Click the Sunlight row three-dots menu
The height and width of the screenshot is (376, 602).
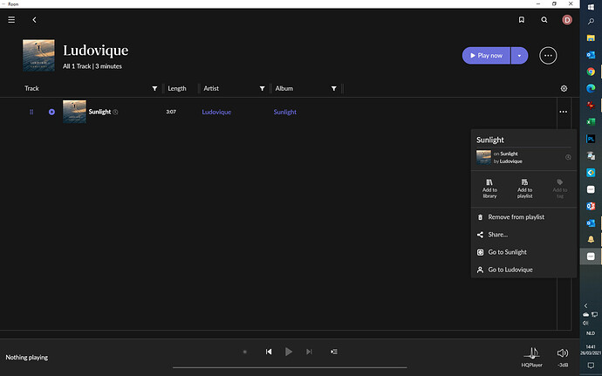(x=564, y=112)
